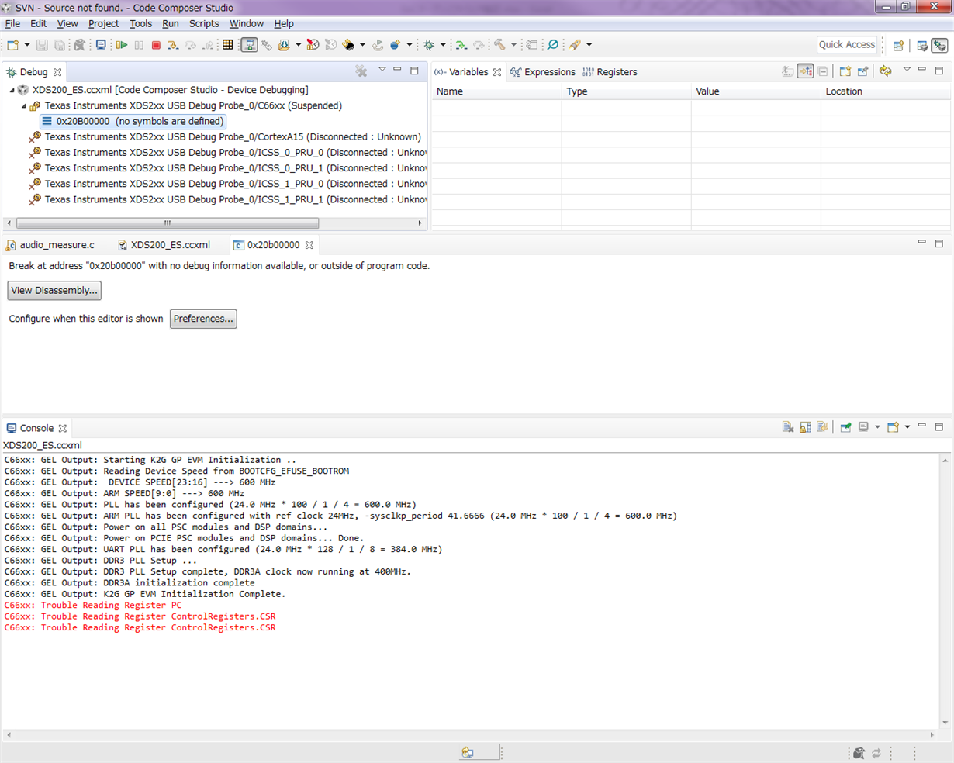Switch to the Registers tab
Image resolution: width=954 pixels, height=763 pixels.
[x=610, y=72]
